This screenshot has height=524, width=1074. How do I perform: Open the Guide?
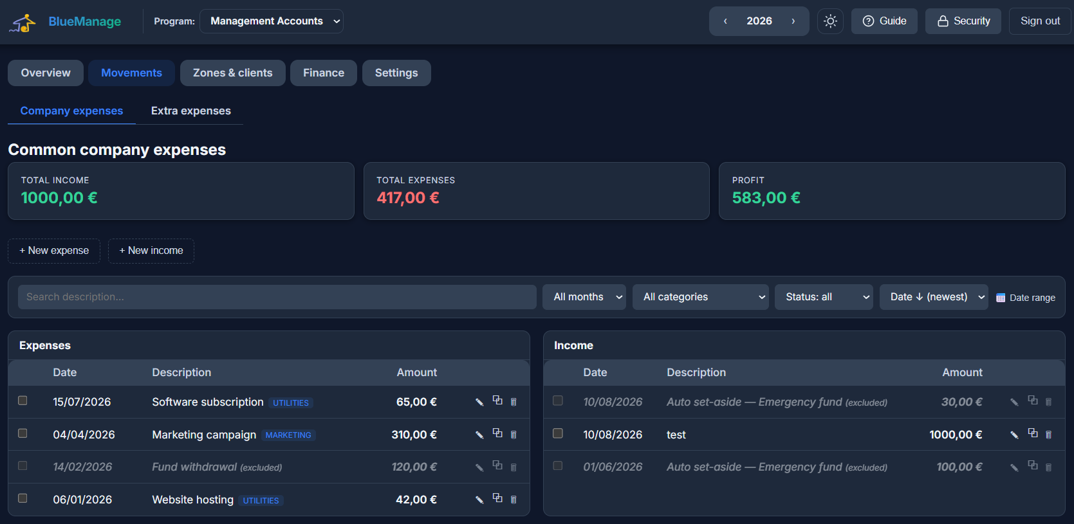(884, 21)
